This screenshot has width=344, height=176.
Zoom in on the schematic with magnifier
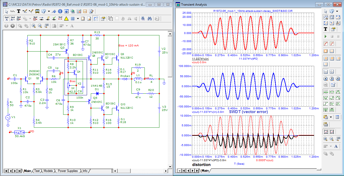(34, 26)
